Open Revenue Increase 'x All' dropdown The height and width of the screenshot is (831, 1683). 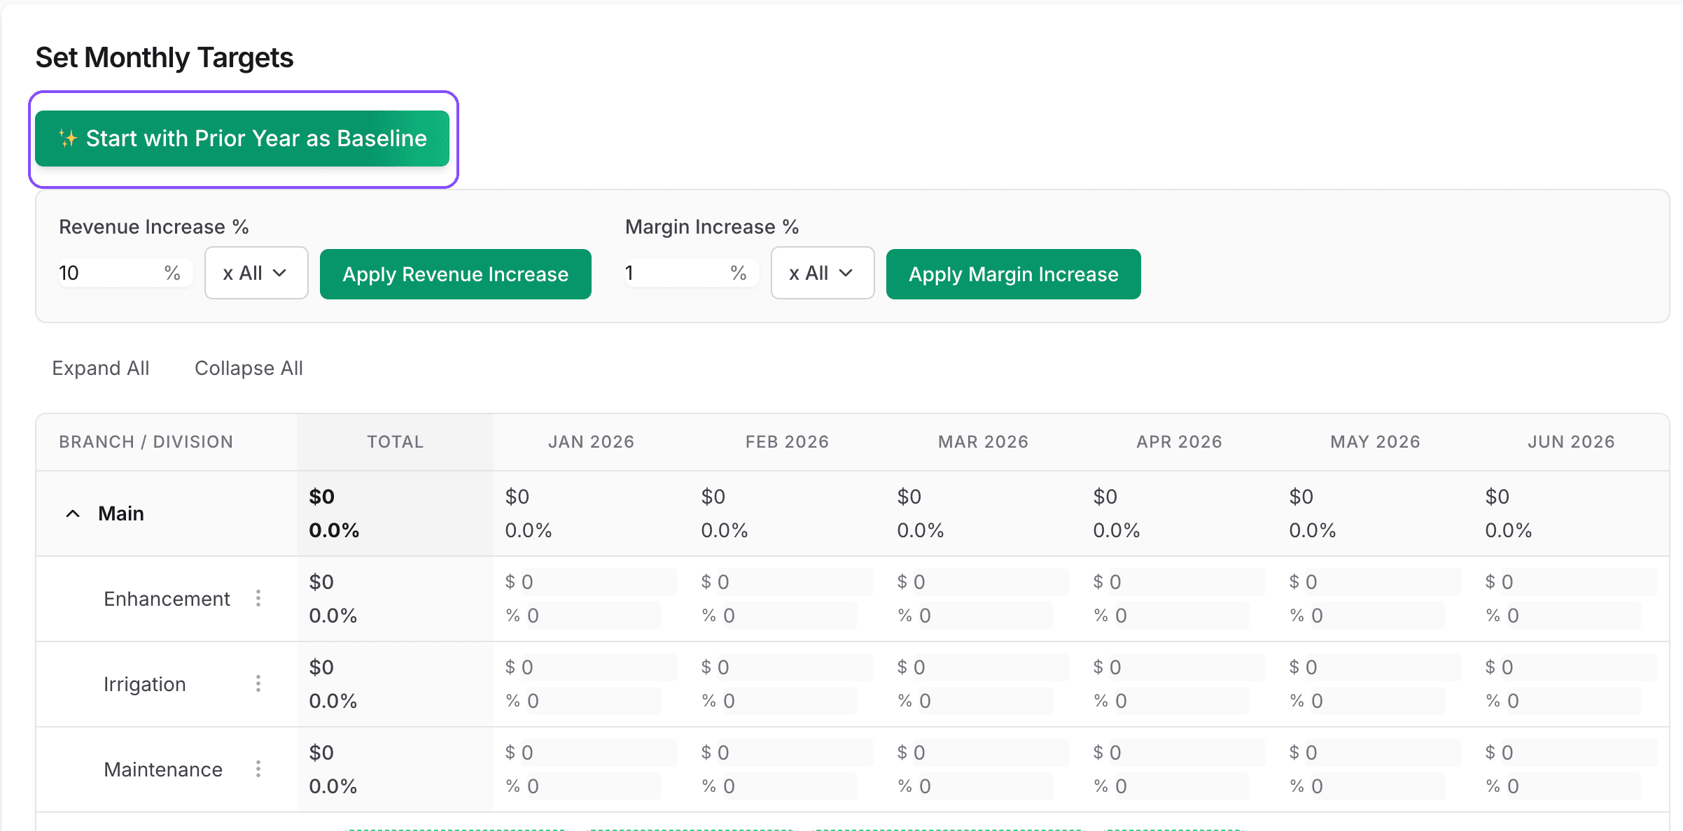(x=256, y=273)
